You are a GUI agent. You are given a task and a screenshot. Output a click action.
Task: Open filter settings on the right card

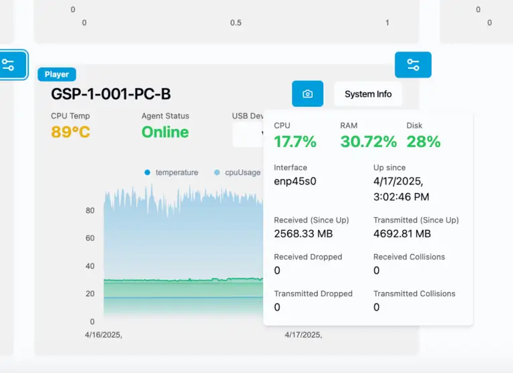pyautogui.click(x=413, y=65)
